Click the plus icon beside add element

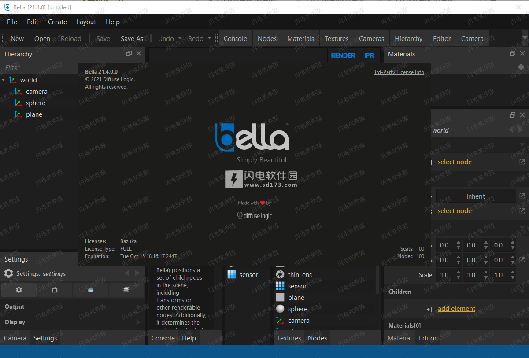coord(428,309)
